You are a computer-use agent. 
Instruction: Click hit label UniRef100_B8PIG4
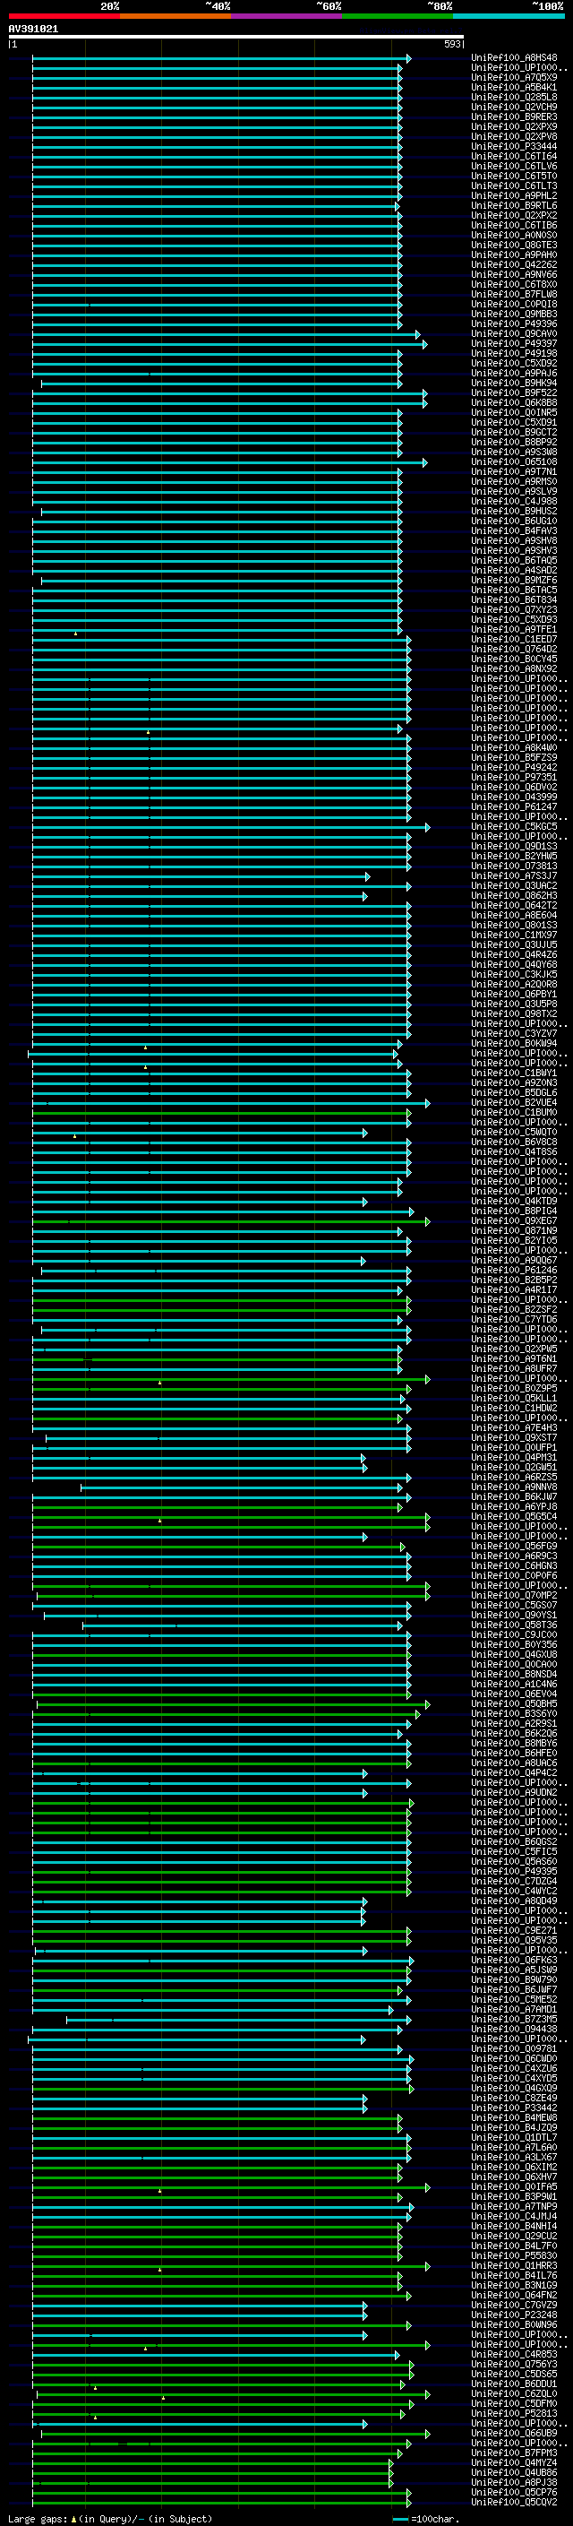tap(514, 1211)
